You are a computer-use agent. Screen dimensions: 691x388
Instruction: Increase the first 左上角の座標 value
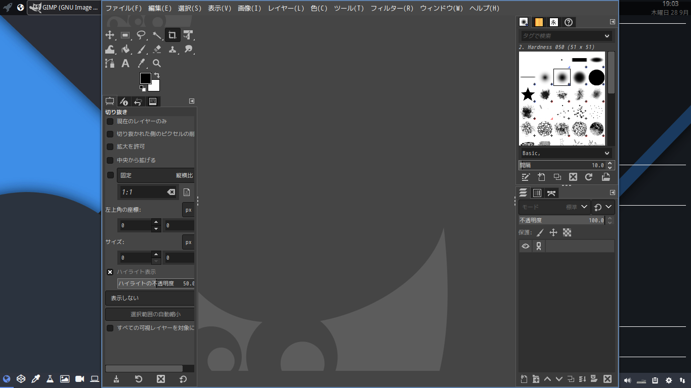point(156,222)
